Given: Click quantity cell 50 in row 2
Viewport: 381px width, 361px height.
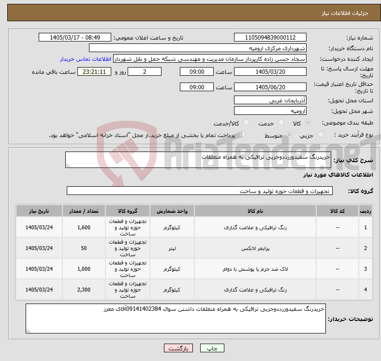Looking at the screenshot, I should (84, 248).
